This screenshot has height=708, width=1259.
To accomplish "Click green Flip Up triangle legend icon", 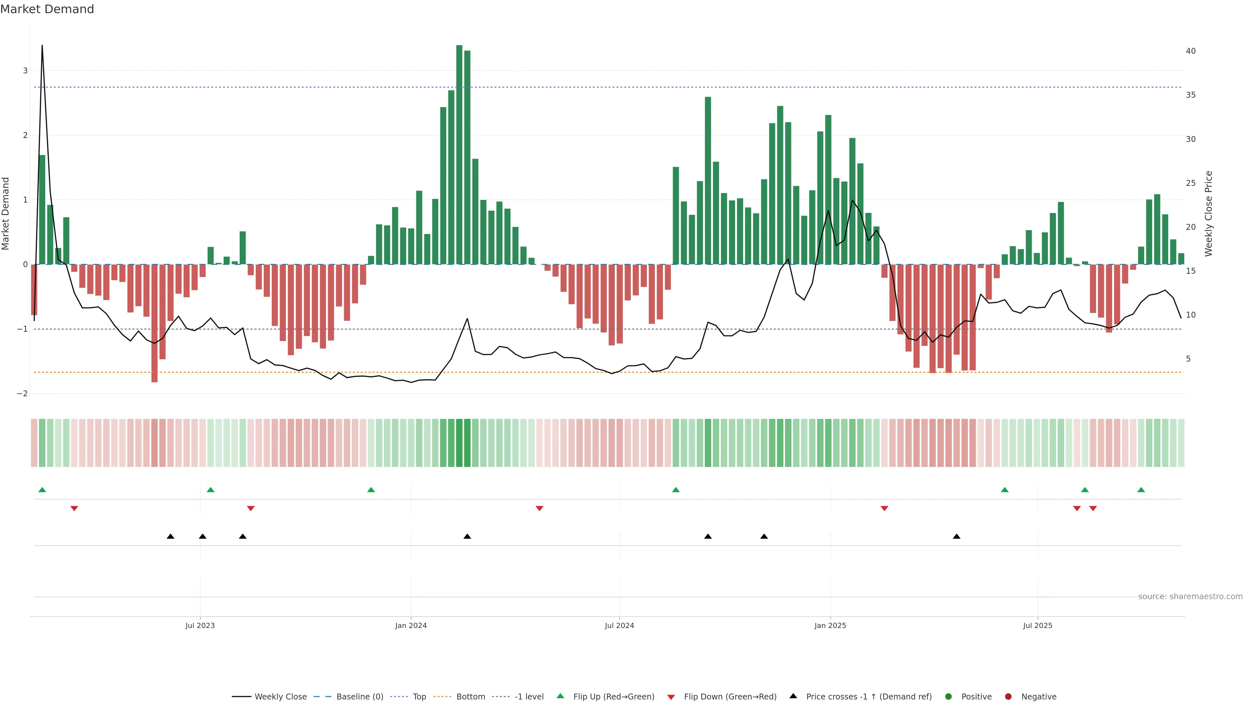I will click(x=561, y=696).
